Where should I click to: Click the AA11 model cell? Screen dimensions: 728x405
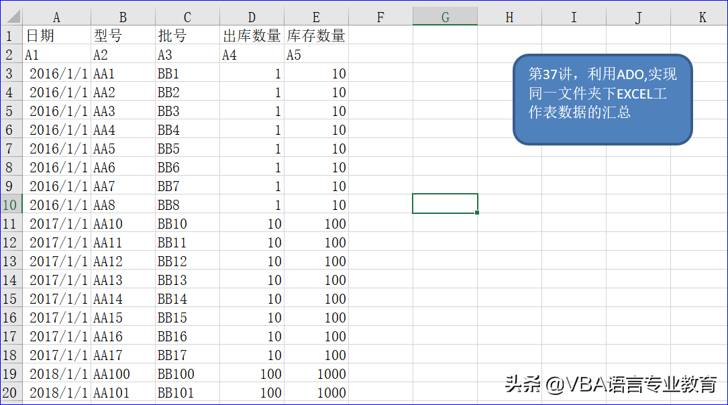tap(123, 242)
